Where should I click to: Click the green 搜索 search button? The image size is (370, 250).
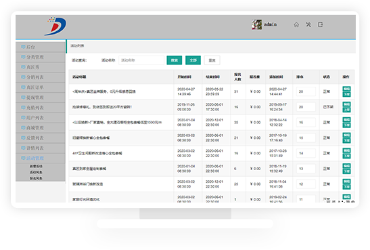coord(175,60)
